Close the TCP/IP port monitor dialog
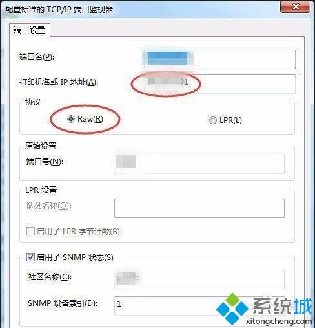Viewport: 315px width, 328px height. [x=296, y=6]
